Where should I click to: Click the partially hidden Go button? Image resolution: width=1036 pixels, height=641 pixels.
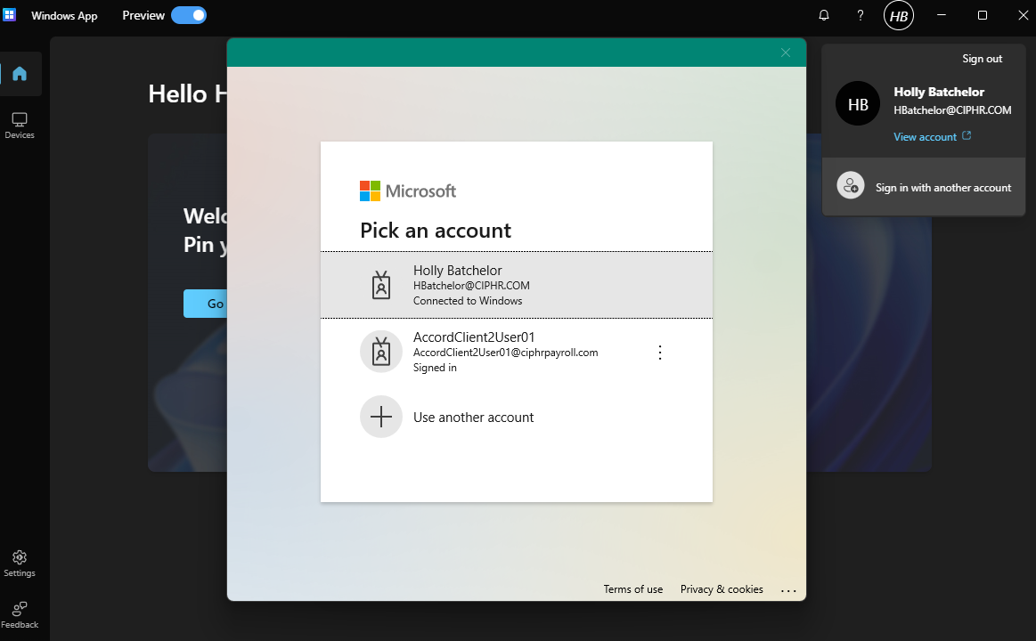click(206, 304)
